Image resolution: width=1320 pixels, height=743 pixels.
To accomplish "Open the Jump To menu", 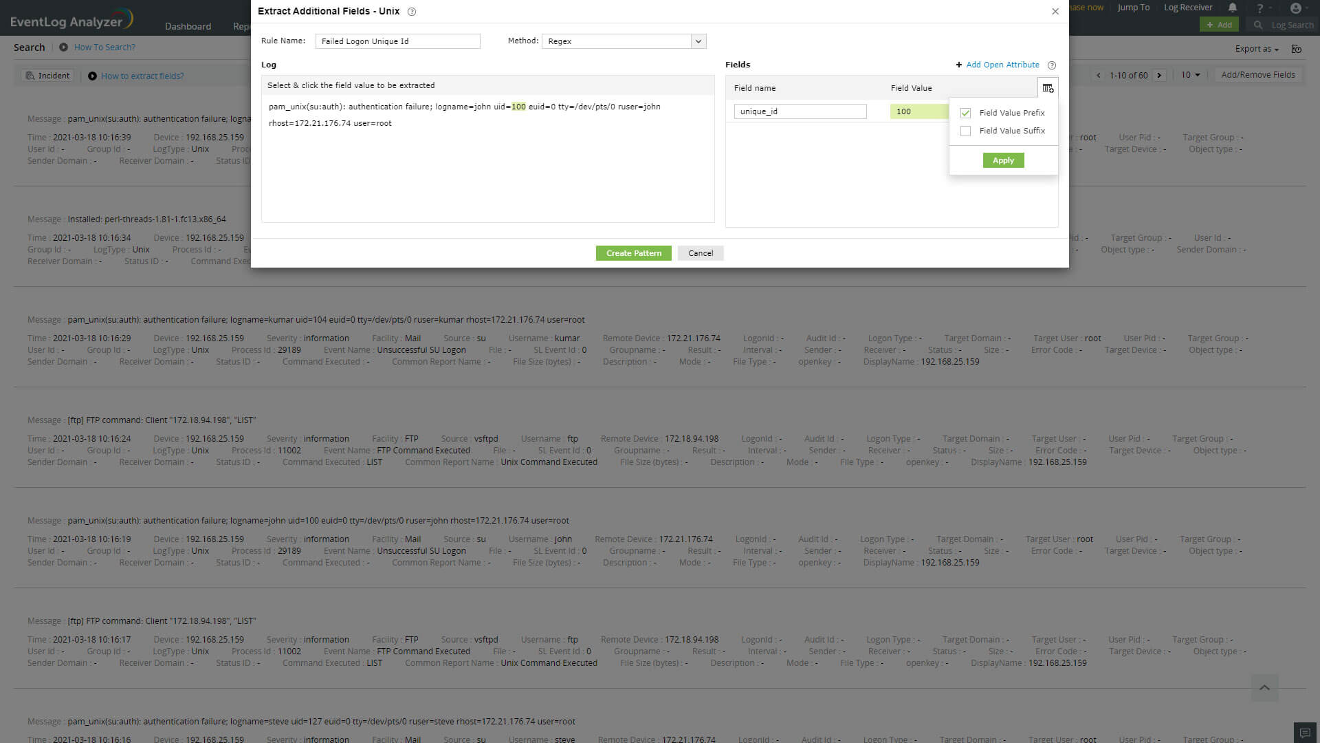I will coord(1133,8).
